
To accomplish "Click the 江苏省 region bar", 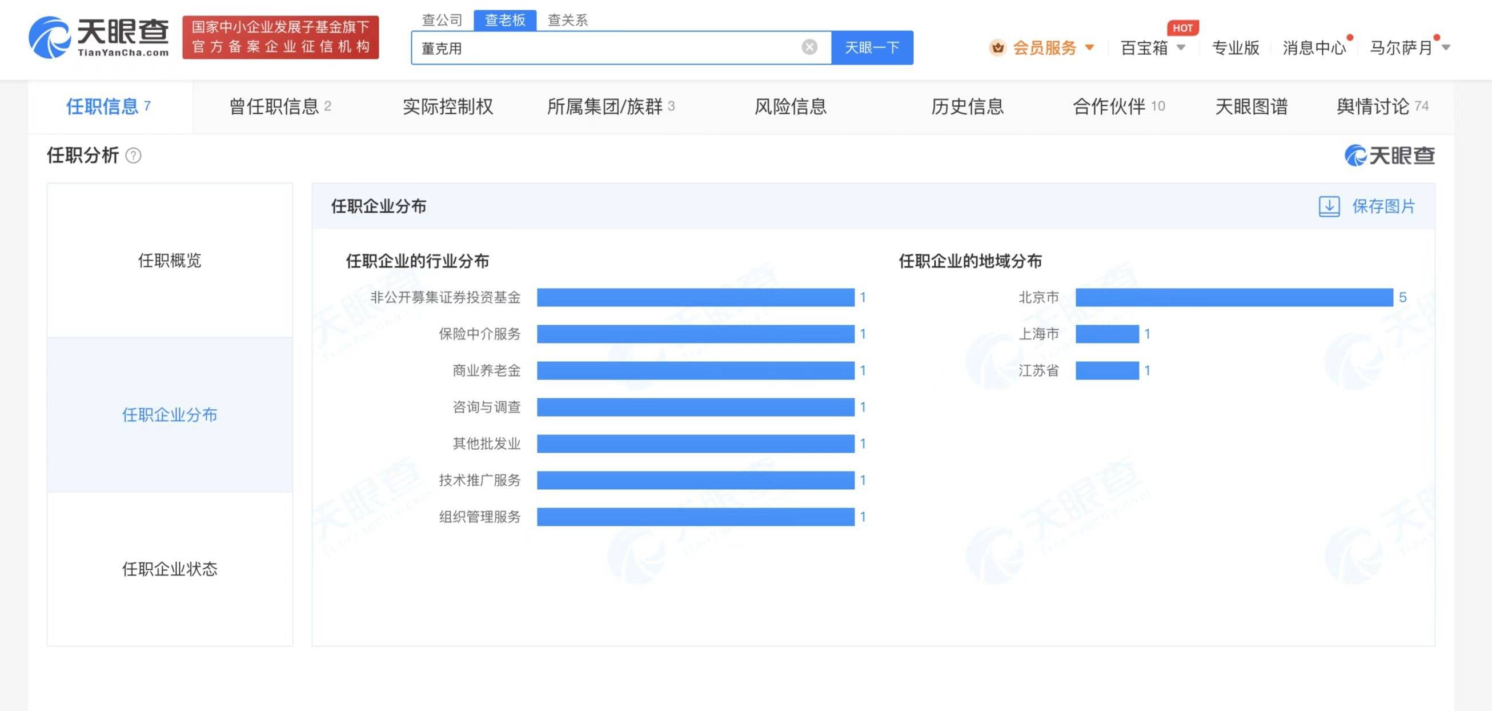I will tap(1108, 370).
